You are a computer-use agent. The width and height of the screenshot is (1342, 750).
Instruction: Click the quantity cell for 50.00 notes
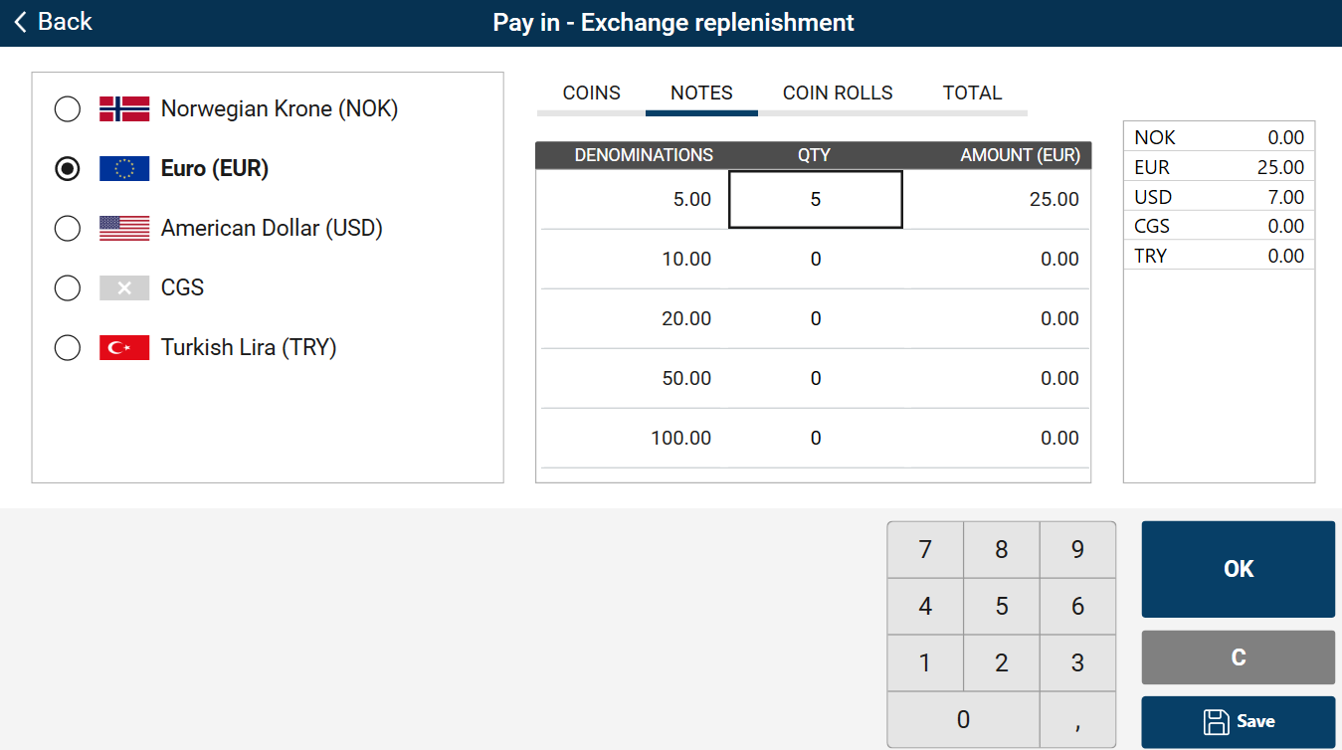pyautogui.click(x=816, y=378)
